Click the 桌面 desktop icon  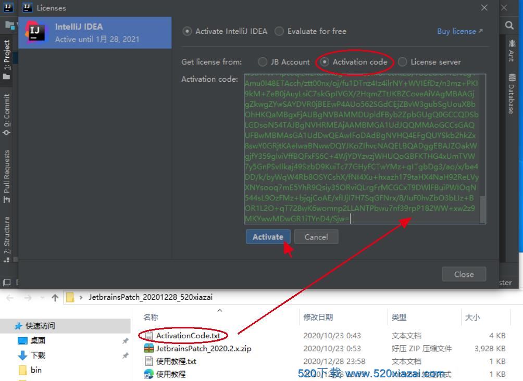(22, 341)
